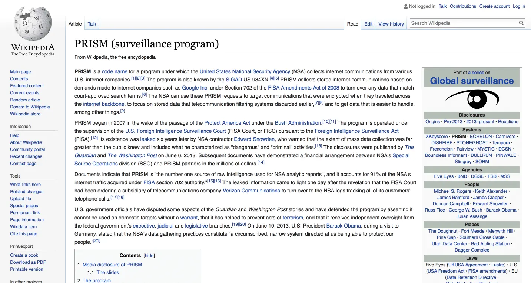Follow citation reference number 21

pyautogui.click(x=97, y=241)
